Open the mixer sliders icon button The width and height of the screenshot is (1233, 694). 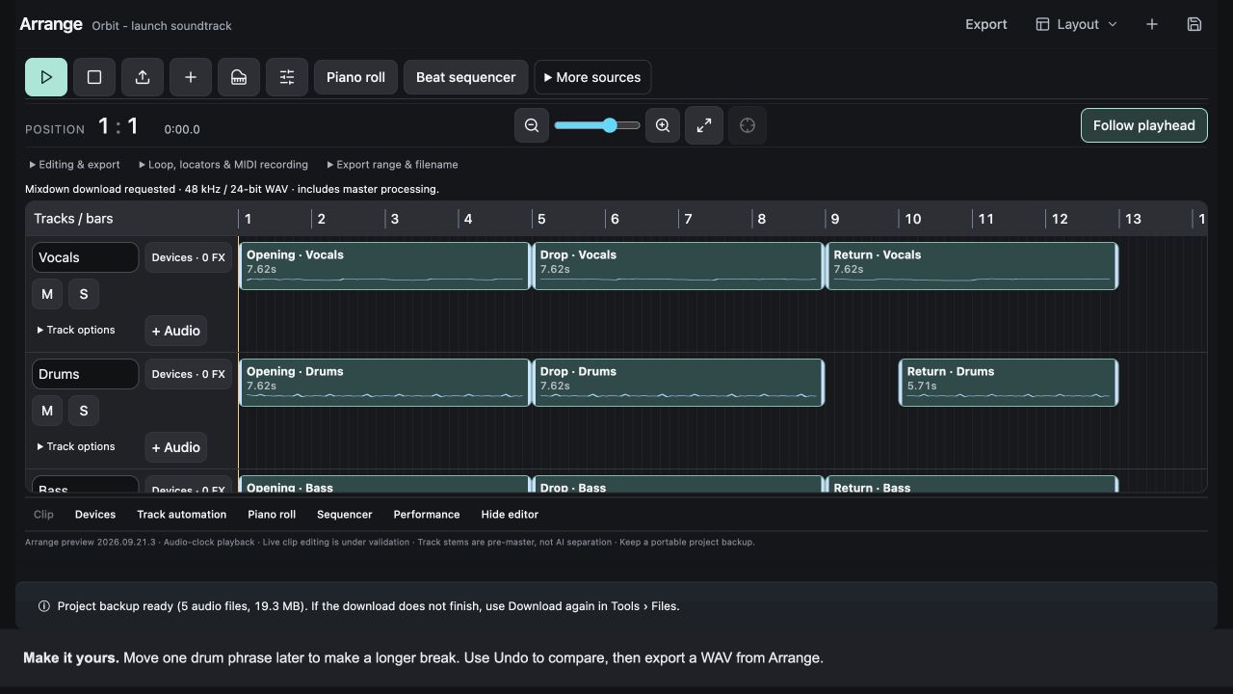(x=287, y=77)
